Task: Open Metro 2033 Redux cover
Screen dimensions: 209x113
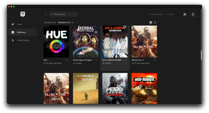Action: (x=115, y=88)
